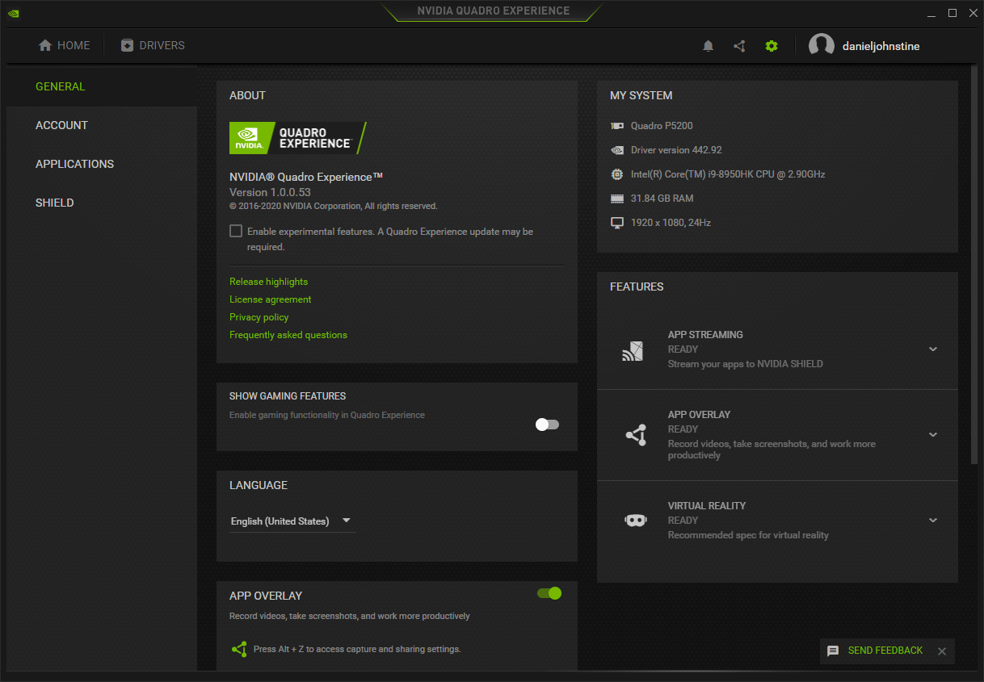This screenshot has width=984, height=682.
Task: Click the SEND FEEDBACK button
Action: (885, 651)
